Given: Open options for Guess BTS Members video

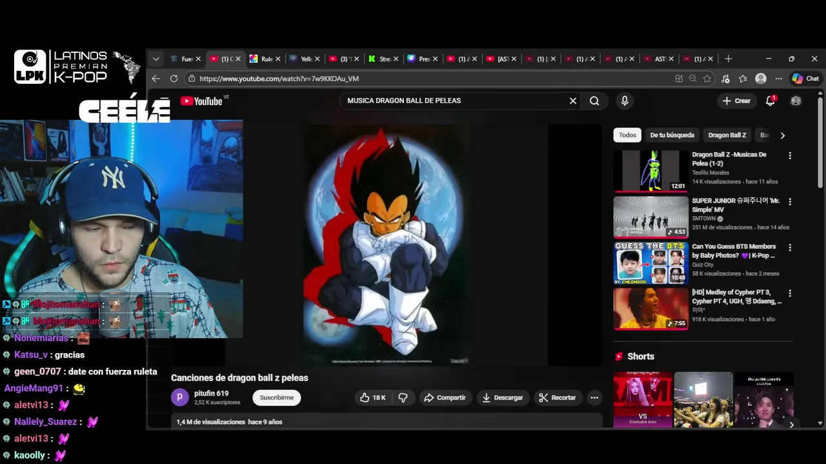Looking at the screenshot, I should [789, 247].
